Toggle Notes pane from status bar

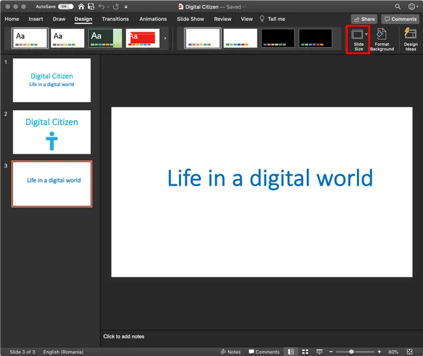coord(230,351)
